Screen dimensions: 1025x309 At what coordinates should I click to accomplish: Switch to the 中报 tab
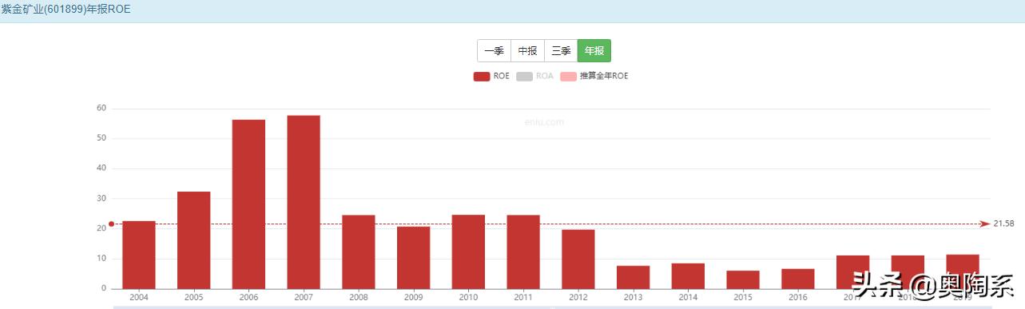pos(527,51)
